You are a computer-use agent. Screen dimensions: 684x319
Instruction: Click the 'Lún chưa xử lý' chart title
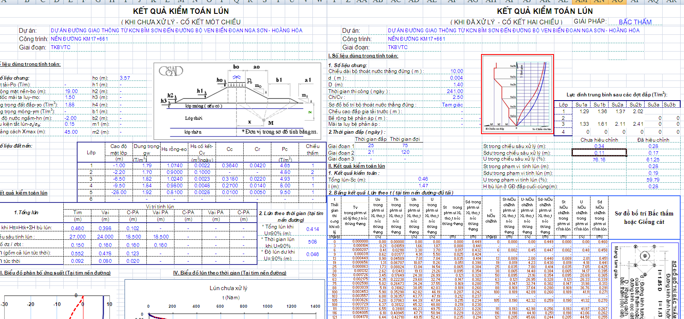228,288
